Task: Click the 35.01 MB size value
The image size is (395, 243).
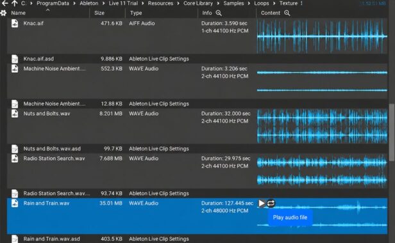Action: tap(111, 203)
